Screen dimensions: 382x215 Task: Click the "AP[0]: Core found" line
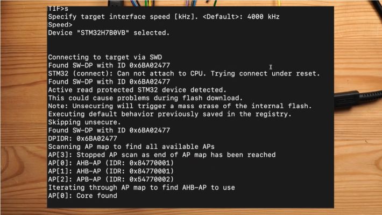click(83, 196)
